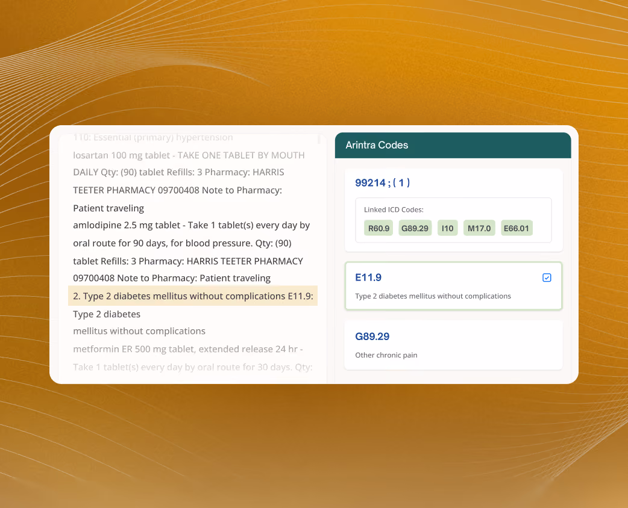
Task: Click the E11.9 code title
Action: pyautogui.click(x=368, y=277)
